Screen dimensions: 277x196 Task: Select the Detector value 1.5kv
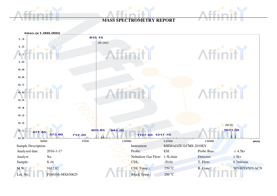237,157
